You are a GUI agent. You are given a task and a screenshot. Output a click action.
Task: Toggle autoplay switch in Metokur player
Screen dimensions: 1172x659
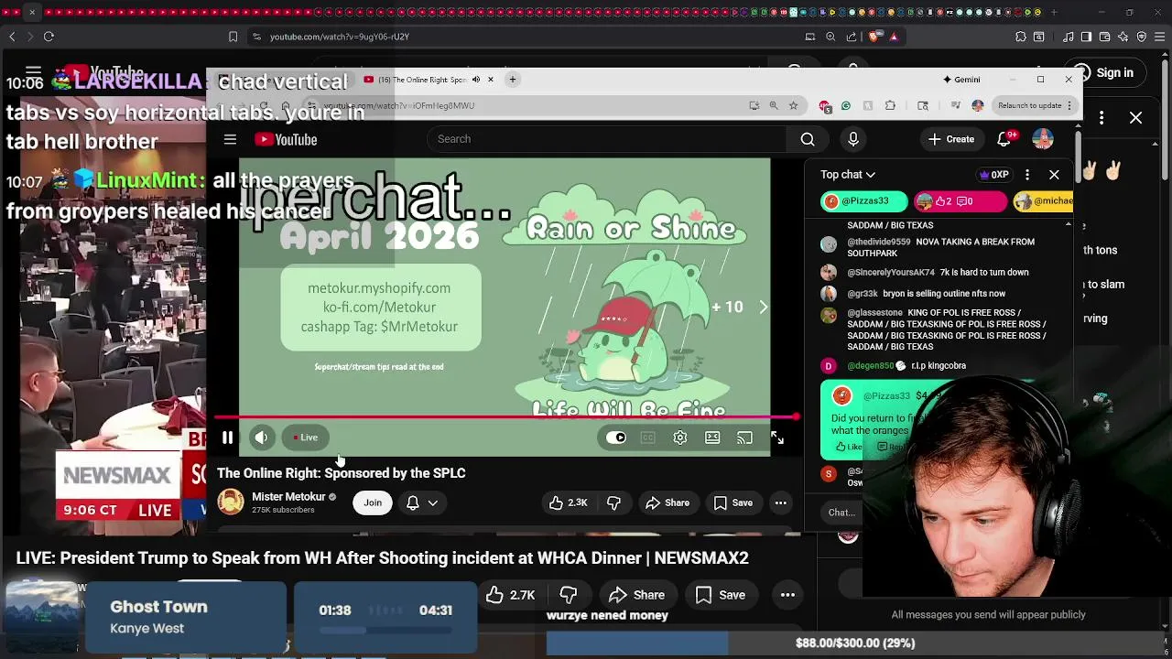[616, 438]
